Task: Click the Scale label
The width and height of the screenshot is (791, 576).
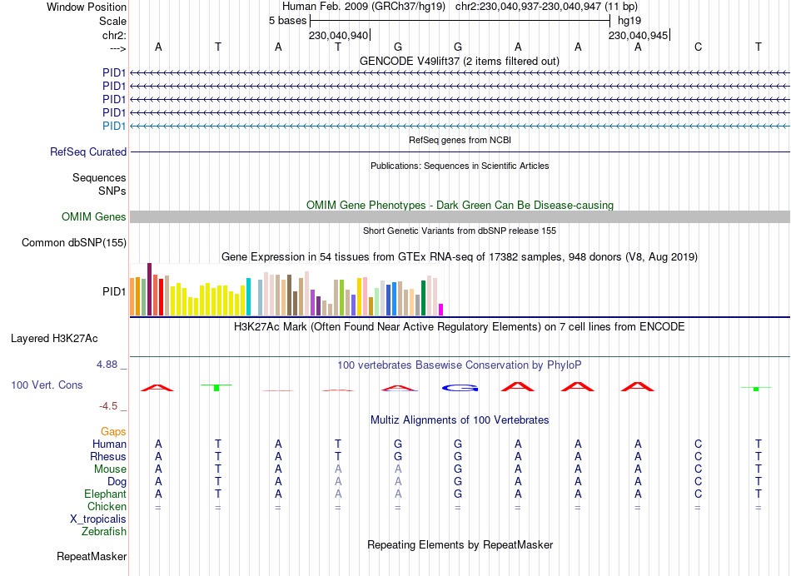Action: coord(112,21)
